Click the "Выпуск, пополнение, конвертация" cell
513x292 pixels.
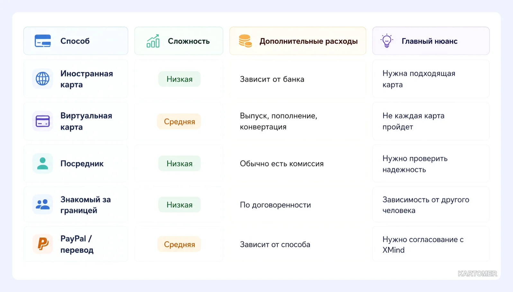pyautogui.click(x=279, y=121)
